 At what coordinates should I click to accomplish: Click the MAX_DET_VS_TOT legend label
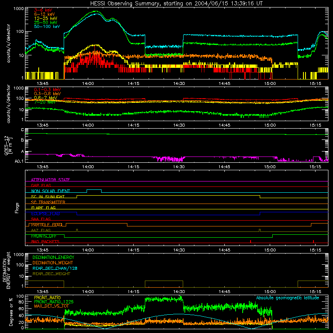pos(51,306)
